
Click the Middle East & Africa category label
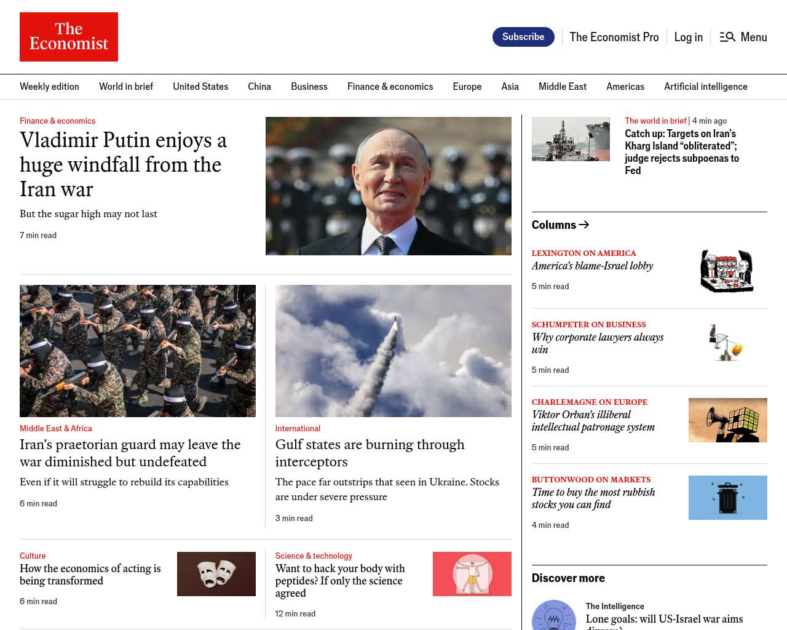point(56,428)
